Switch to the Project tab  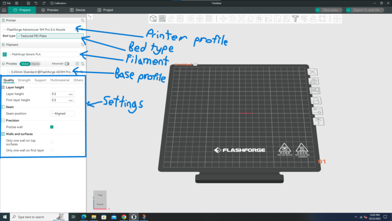105,10
